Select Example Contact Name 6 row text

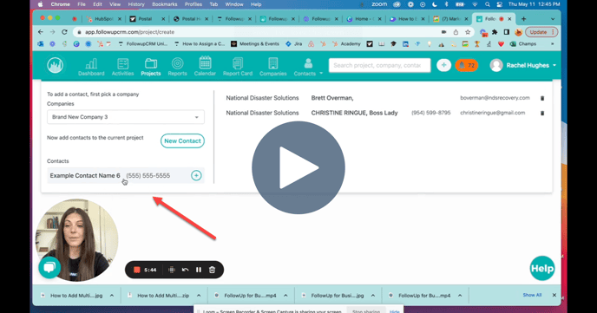(85, 176)
